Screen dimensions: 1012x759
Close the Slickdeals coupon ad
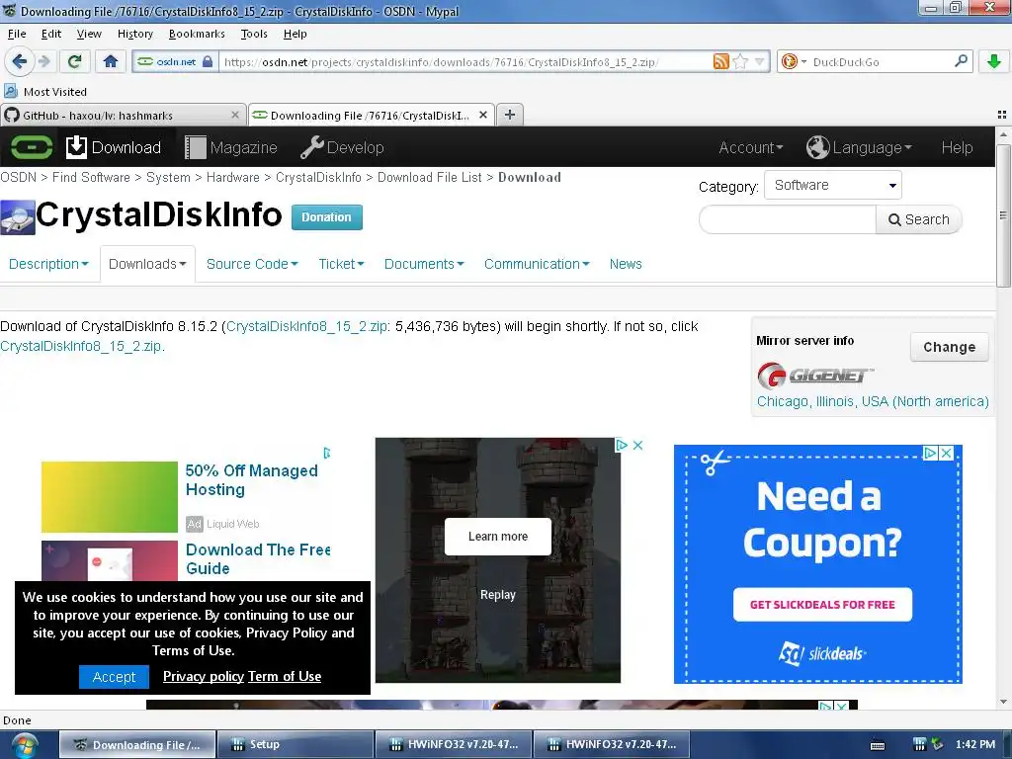click(x=946, y=453)
